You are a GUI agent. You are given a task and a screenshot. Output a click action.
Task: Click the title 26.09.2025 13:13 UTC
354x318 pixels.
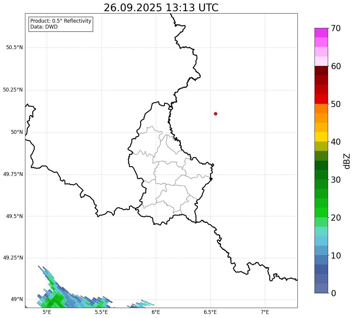pos(161,8)
